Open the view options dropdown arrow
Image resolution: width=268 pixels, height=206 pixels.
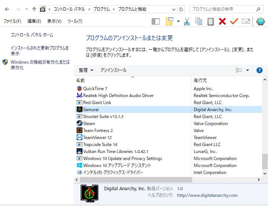click(x=247, y=70)
